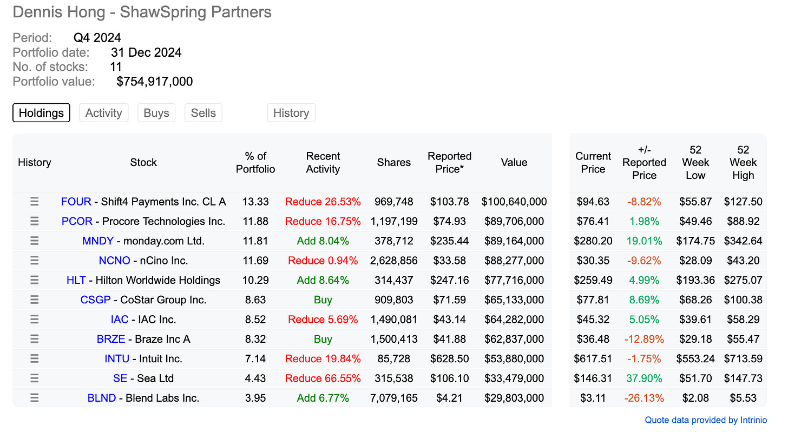Select the Holdings tab

[x=41, y=113]
